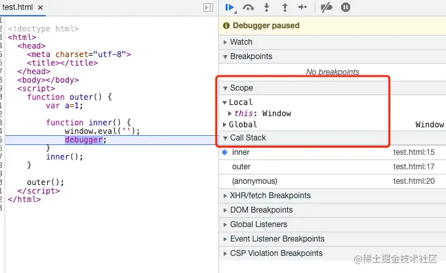Image resolution: width=446 pixels, height=273 pixels.
Task: Expand the Global scope tree
Action: (x=225, y=125)
